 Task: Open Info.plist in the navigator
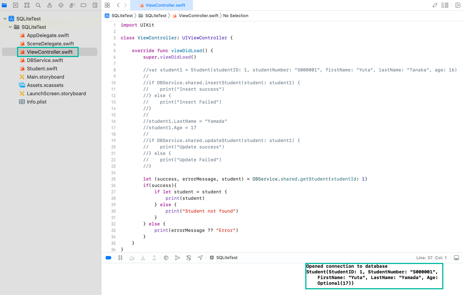(x=37, y=102)
